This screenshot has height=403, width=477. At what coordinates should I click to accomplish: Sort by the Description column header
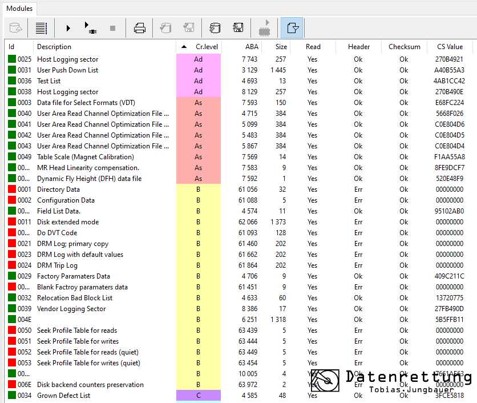[54, 47]
